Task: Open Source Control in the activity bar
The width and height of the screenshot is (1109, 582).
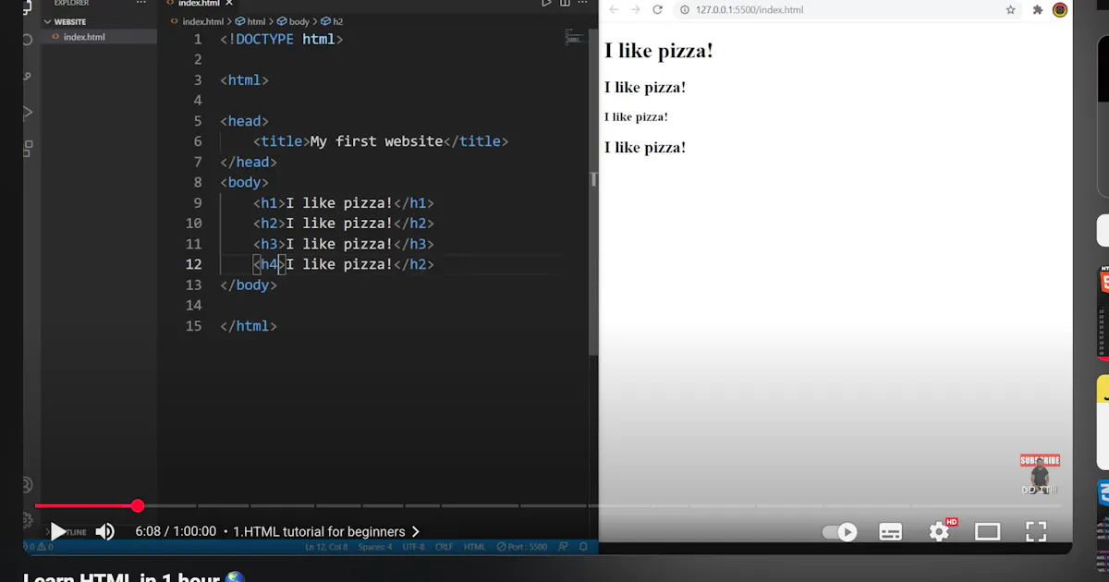Action: [x=27, y=77]
